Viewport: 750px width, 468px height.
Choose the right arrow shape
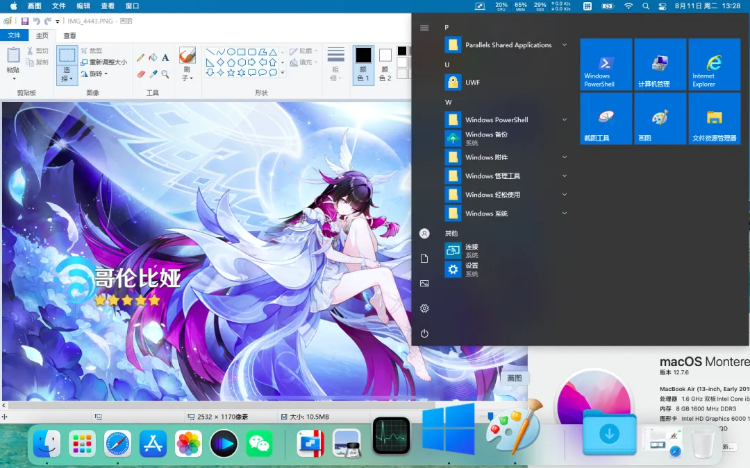251,62
